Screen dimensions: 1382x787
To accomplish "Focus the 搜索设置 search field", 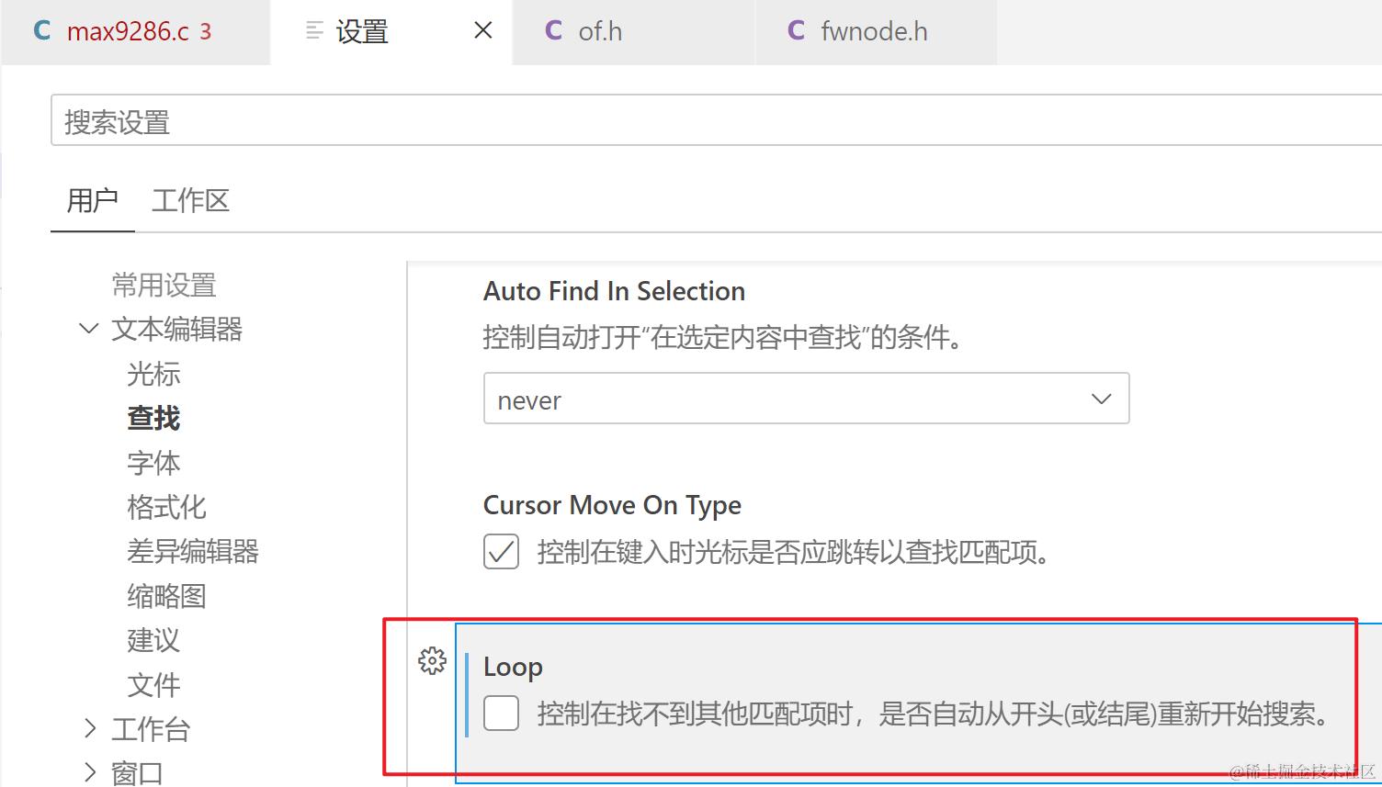I will (x=716, y=120).
